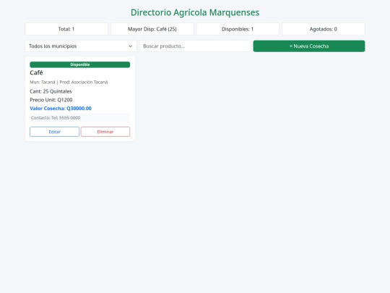The image size is (390, 293).
Task: Delete the Café card with Eliminar
Action: (x=105, y=132)
